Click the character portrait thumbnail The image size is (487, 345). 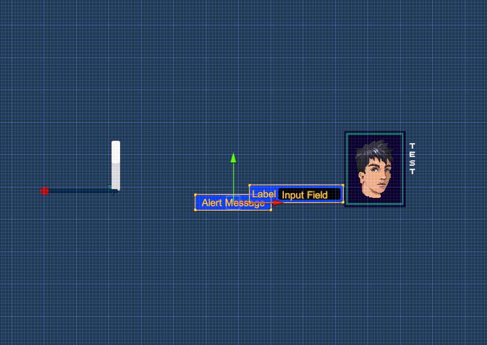375,169
